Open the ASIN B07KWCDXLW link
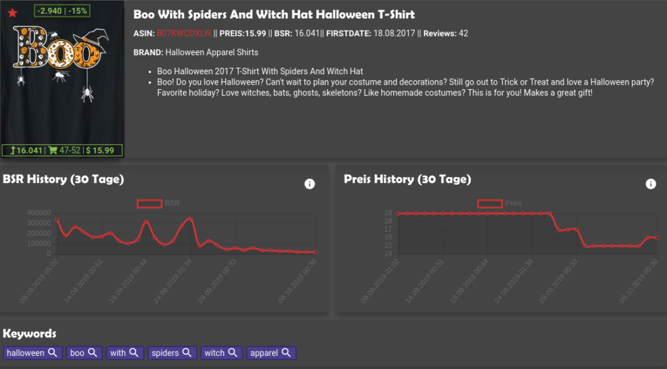667x369 pixels. [x=184, y=34]
